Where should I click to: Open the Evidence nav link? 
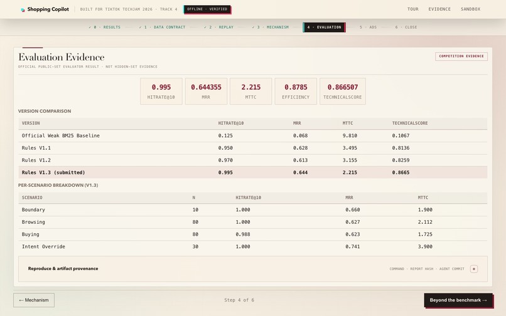pos(439,9)
